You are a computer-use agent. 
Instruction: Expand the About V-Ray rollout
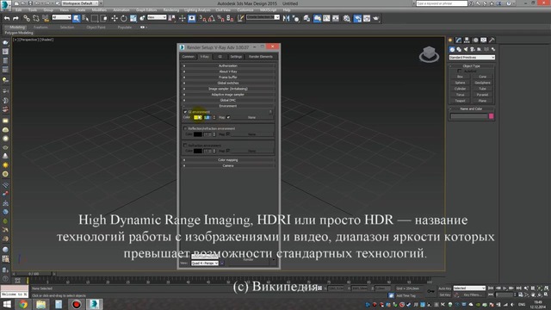(x=228, y=71)
